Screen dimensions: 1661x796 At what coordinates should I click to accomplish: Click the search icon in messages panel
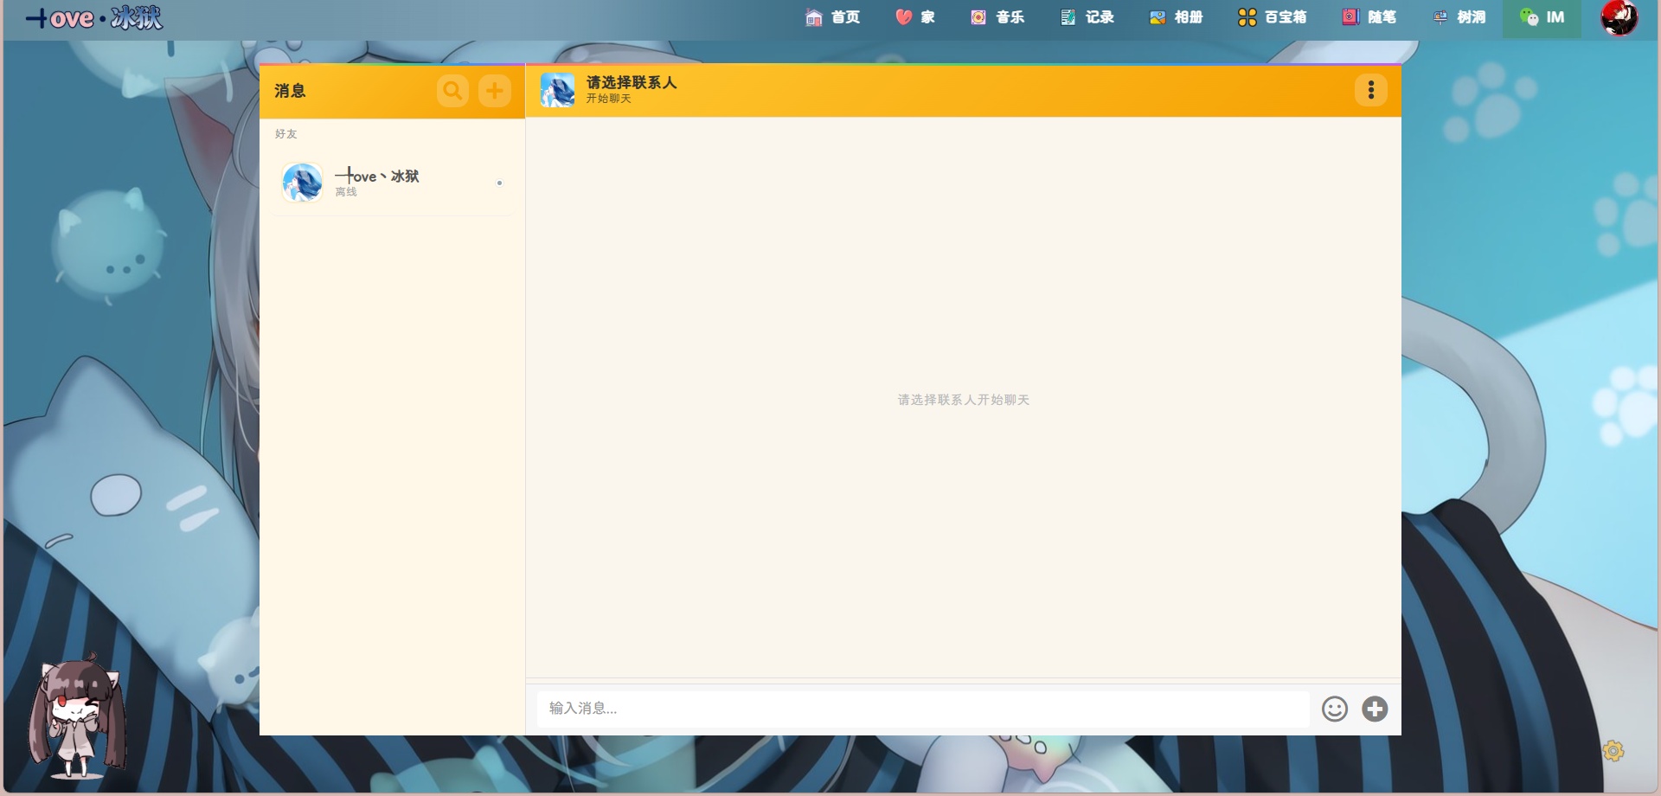coord(452,90)
